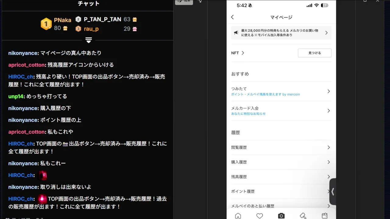
Task: Click the PNaka leaderboard name
Action: click(x=62, y=20)
